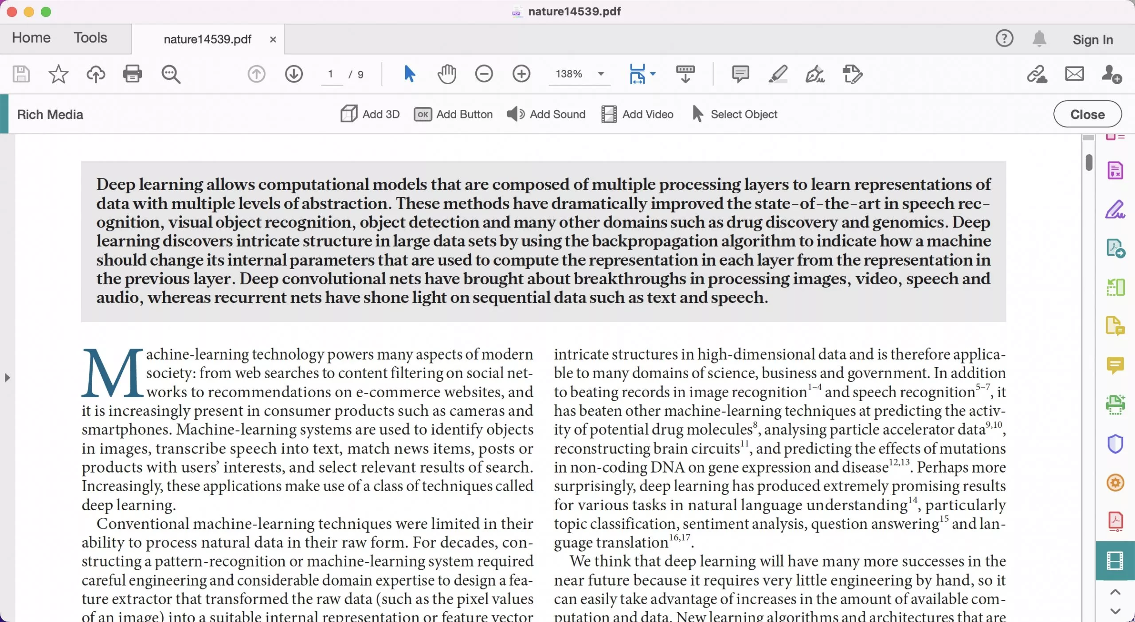Switch between Select and Hand tool by clicking arrow cursor
Viewport: 1135px width, 622px height.
click(409, 74)
